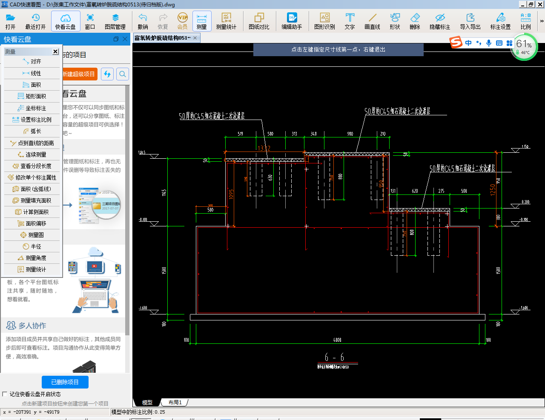Image resolution: width=545 pixels, height=420 pixels.
Task: Switch to the 模型 tab
Action: (x=147, y=403)
